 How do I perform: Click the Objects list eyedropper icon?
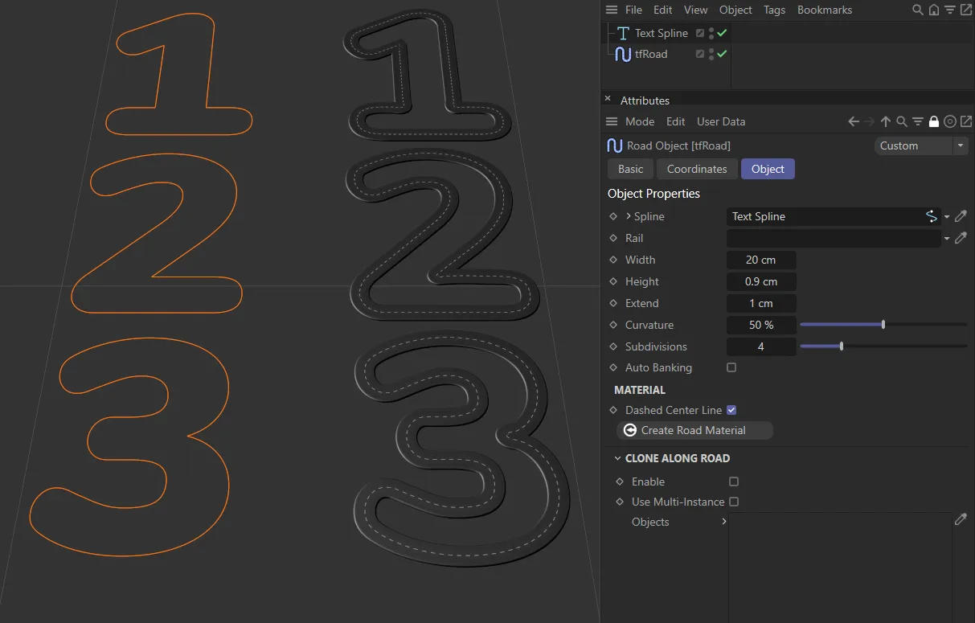pyautogui.click(x=961, y=520)
